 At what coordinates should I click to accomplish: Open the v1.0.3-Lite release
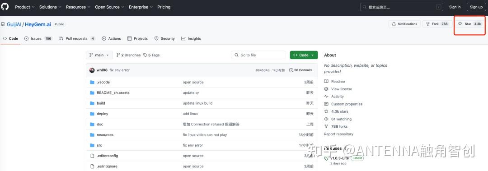(339, 158)
